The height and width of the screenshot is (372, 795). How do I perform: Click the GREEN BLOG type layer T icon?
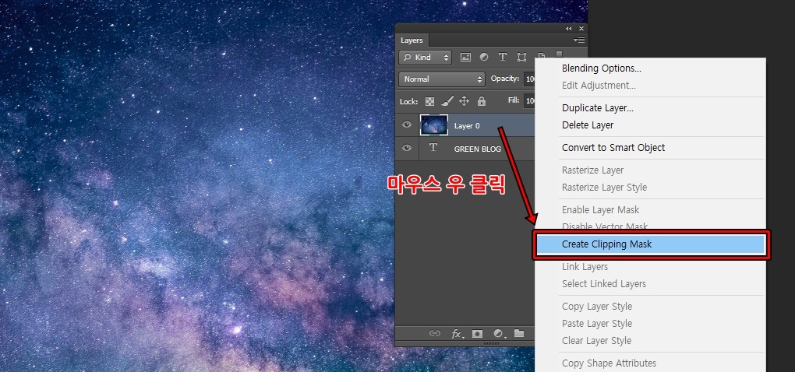coord(433,148)
